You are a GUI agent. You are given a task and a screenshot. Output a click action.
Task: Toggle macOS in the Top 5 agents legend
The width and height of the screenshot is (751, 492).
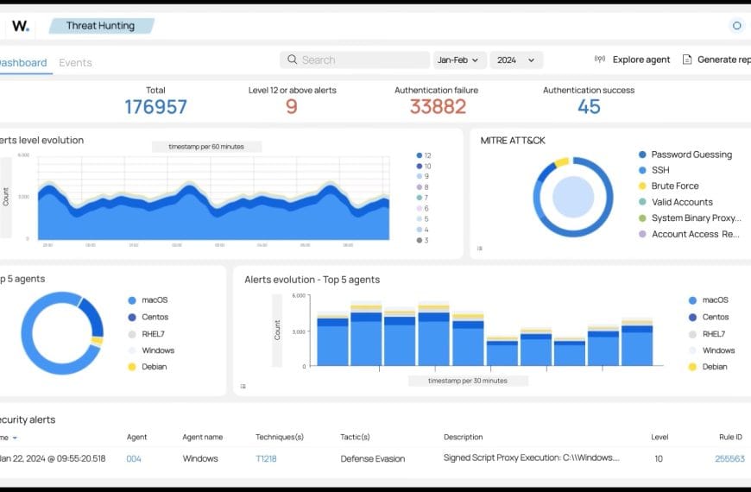(148, 300)
